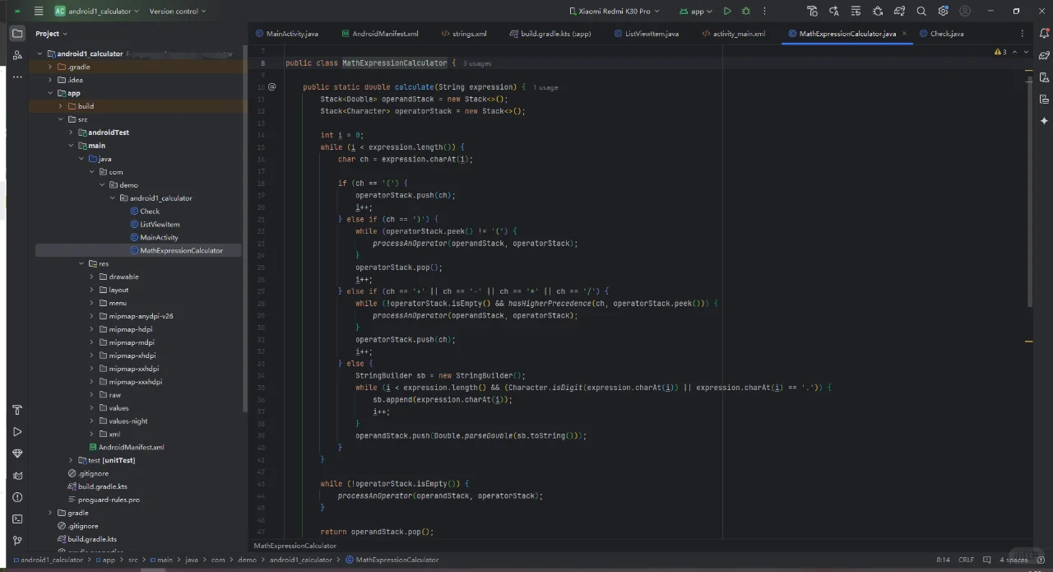
Task: Switch to ListViewItem.java tab
Action: tap(647, 34)
